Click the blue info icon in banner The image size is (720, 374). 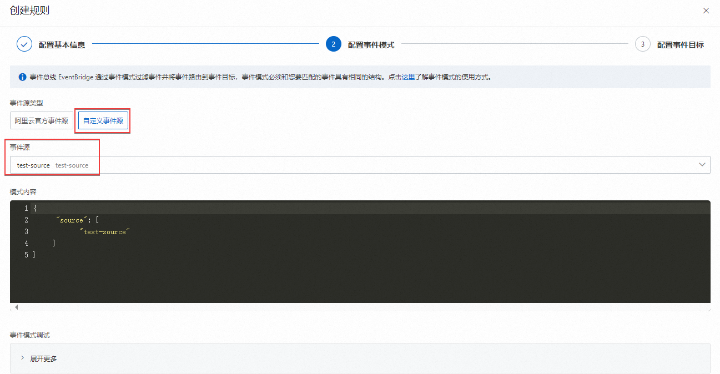click(22, 77)
